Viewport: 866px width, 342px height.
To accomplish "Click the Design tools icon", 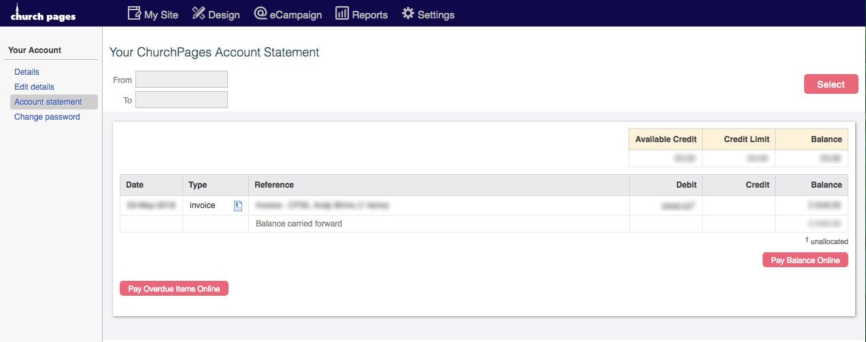I will [x=199, y=13].
